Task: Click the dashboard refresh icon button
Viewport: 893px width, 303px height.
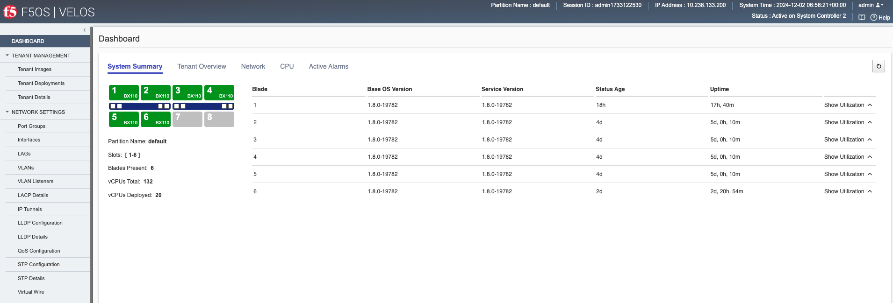Action: (879, 66)
